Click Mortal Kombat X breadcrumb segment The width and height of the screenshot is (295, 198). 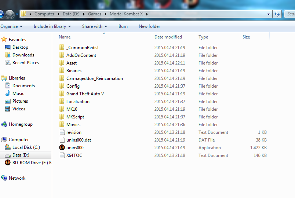coord(126,14)
